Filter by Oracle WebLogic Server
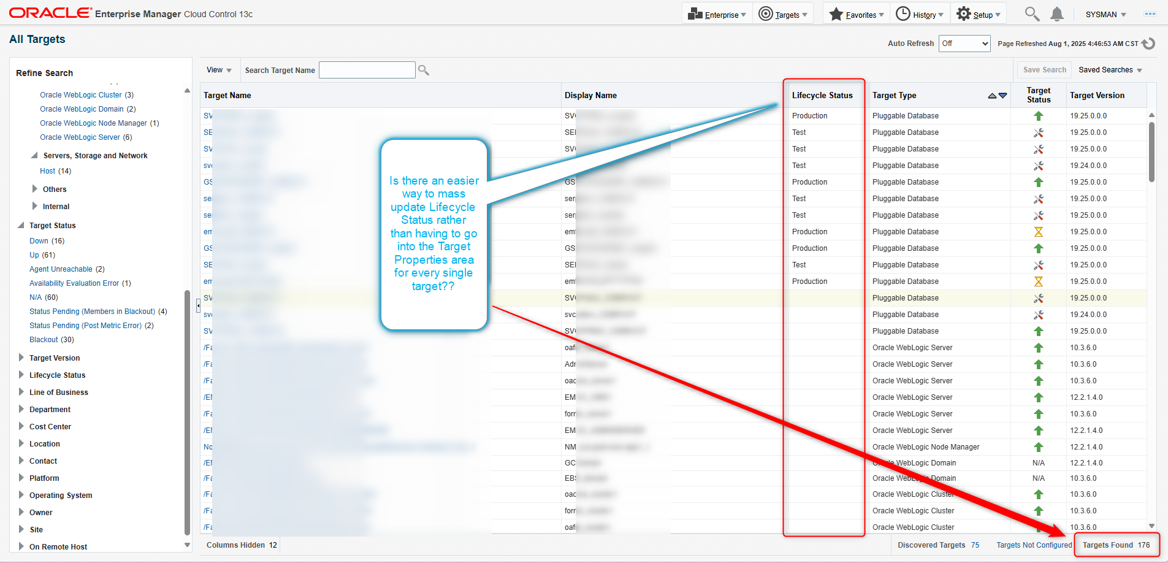The height and width of the screenshot is (563, 1168). (80, 137)
